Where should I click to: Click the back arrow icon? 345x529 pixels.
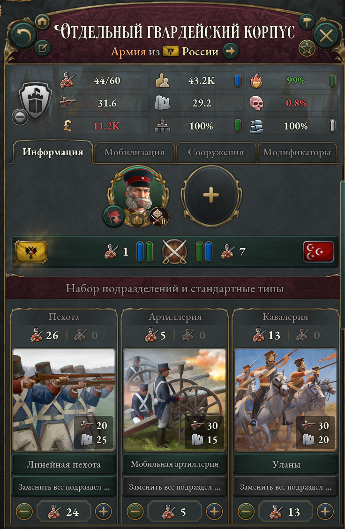tap(23, 35)
